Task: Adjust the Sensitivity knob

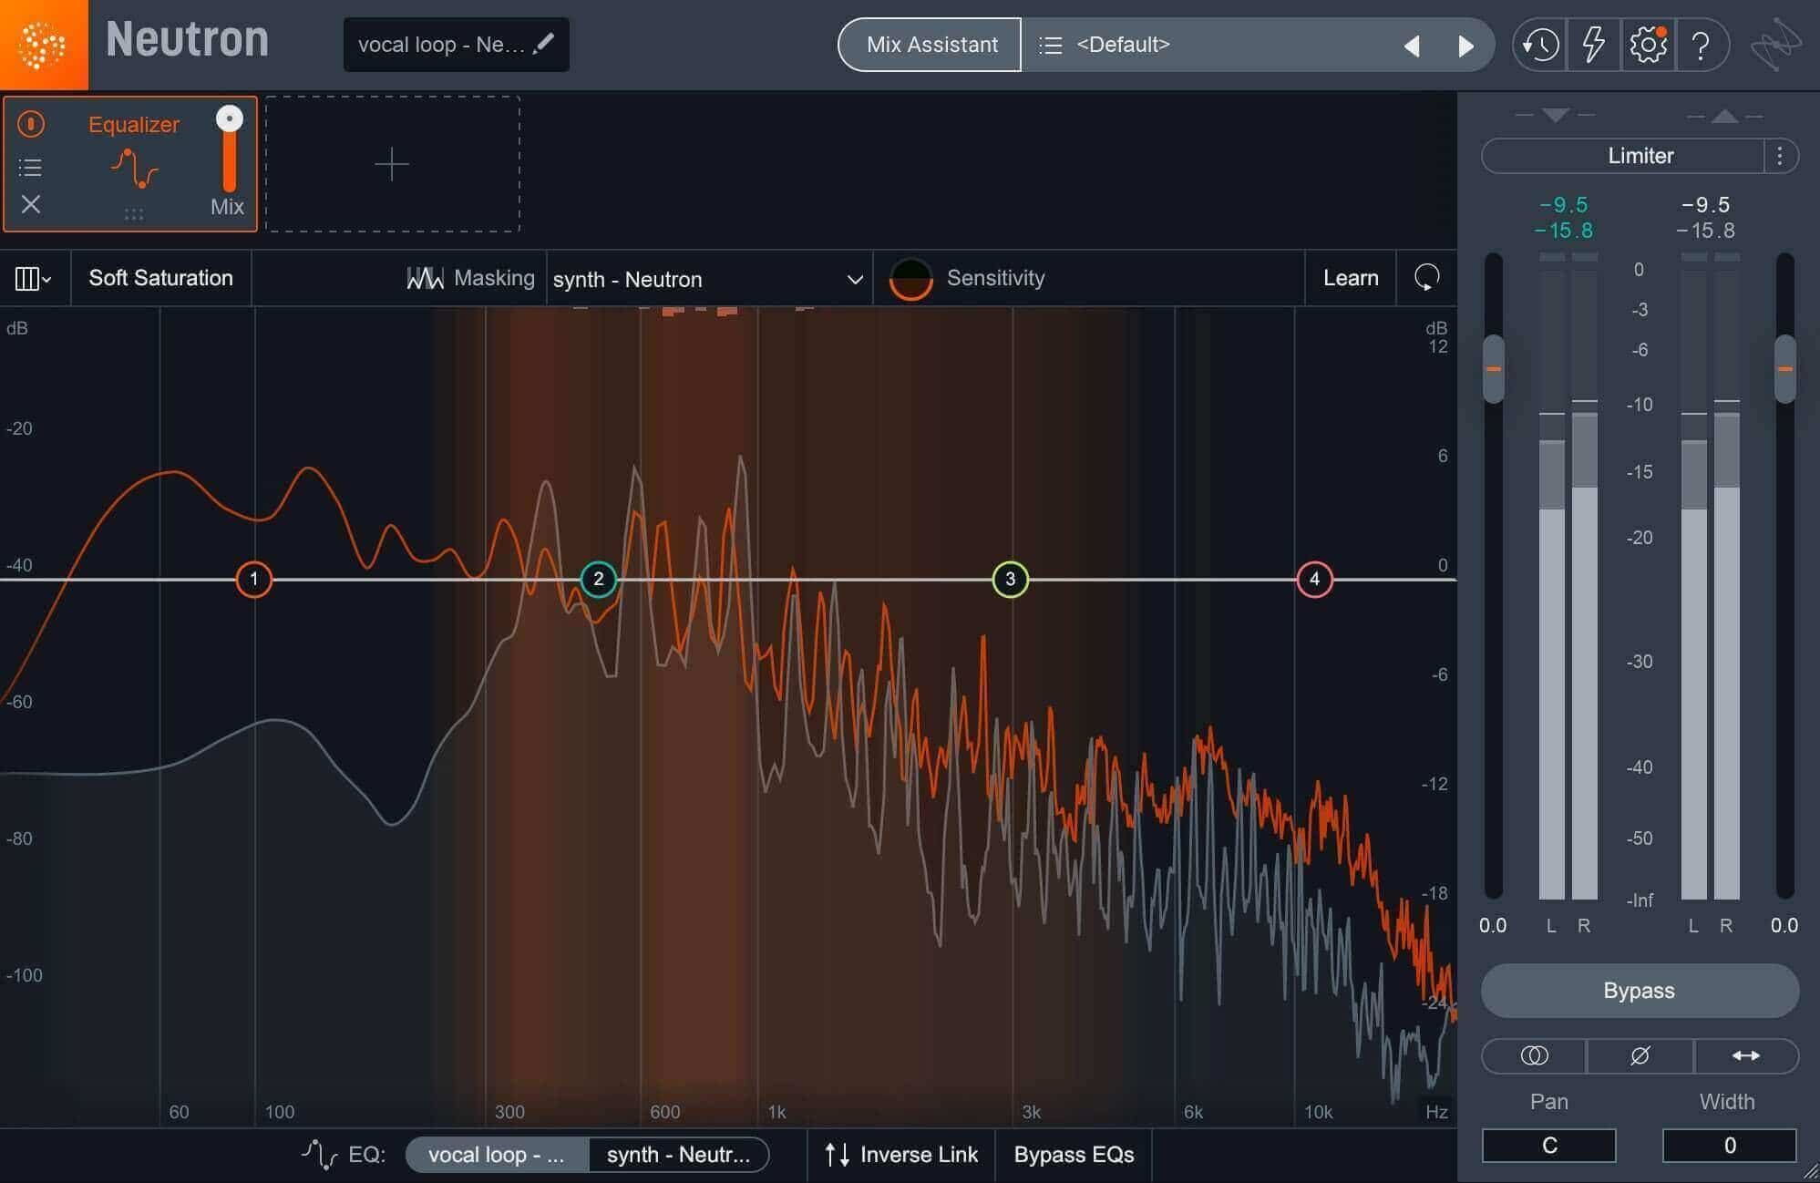Action: (910, 278)
